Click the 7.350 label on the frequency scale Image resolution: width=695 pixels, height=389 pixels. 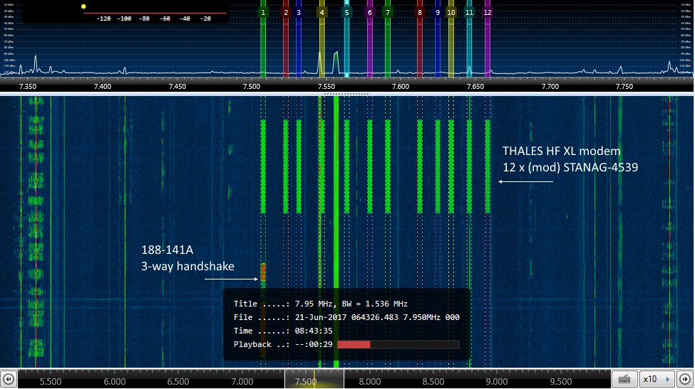pos(28,87)
